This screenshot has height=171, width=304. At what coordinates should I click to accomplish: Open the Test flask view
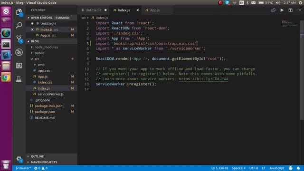(x=19, y=79)
